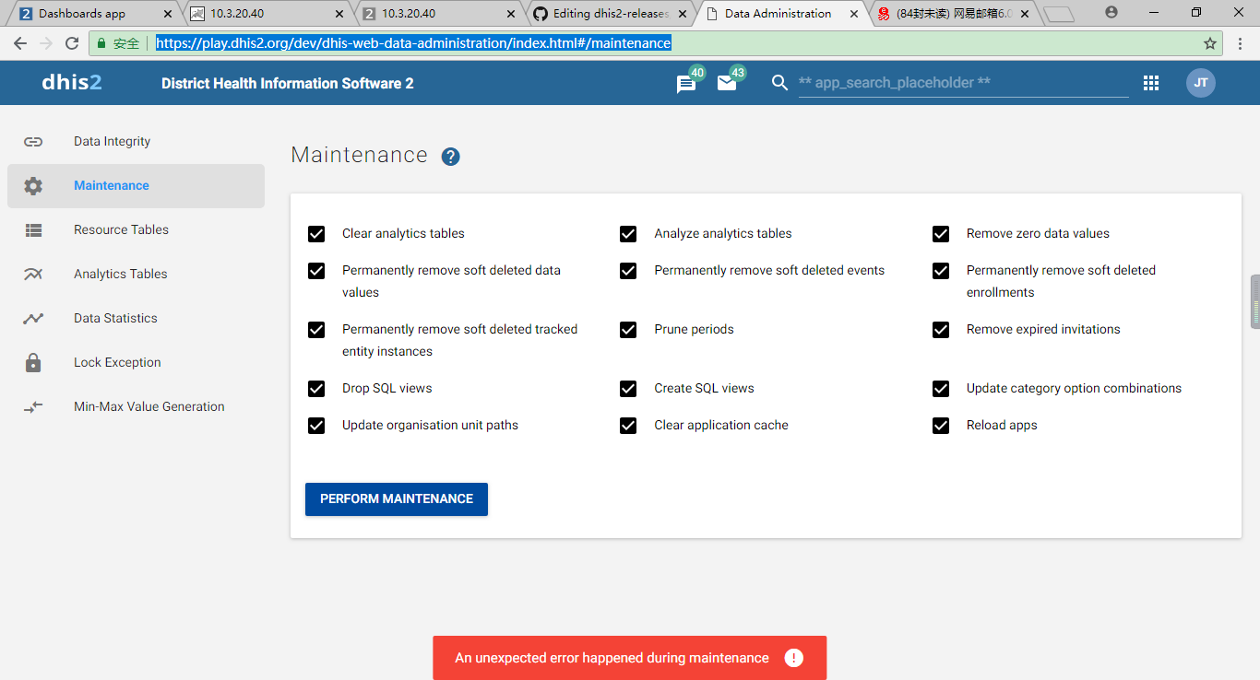
Task: Click the Data Statistics chart icon
Action: tap(33, 319)
